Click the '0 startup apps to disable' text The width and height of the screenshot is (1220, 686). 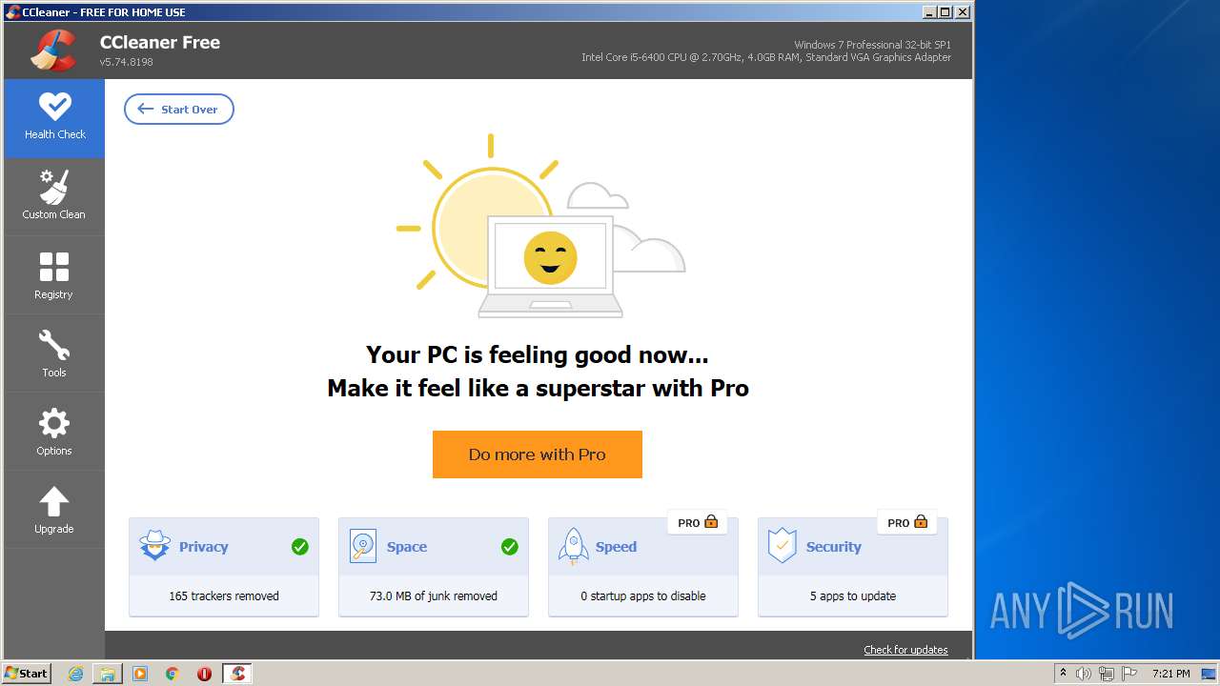pyautogui.click(x=643, y=596)
